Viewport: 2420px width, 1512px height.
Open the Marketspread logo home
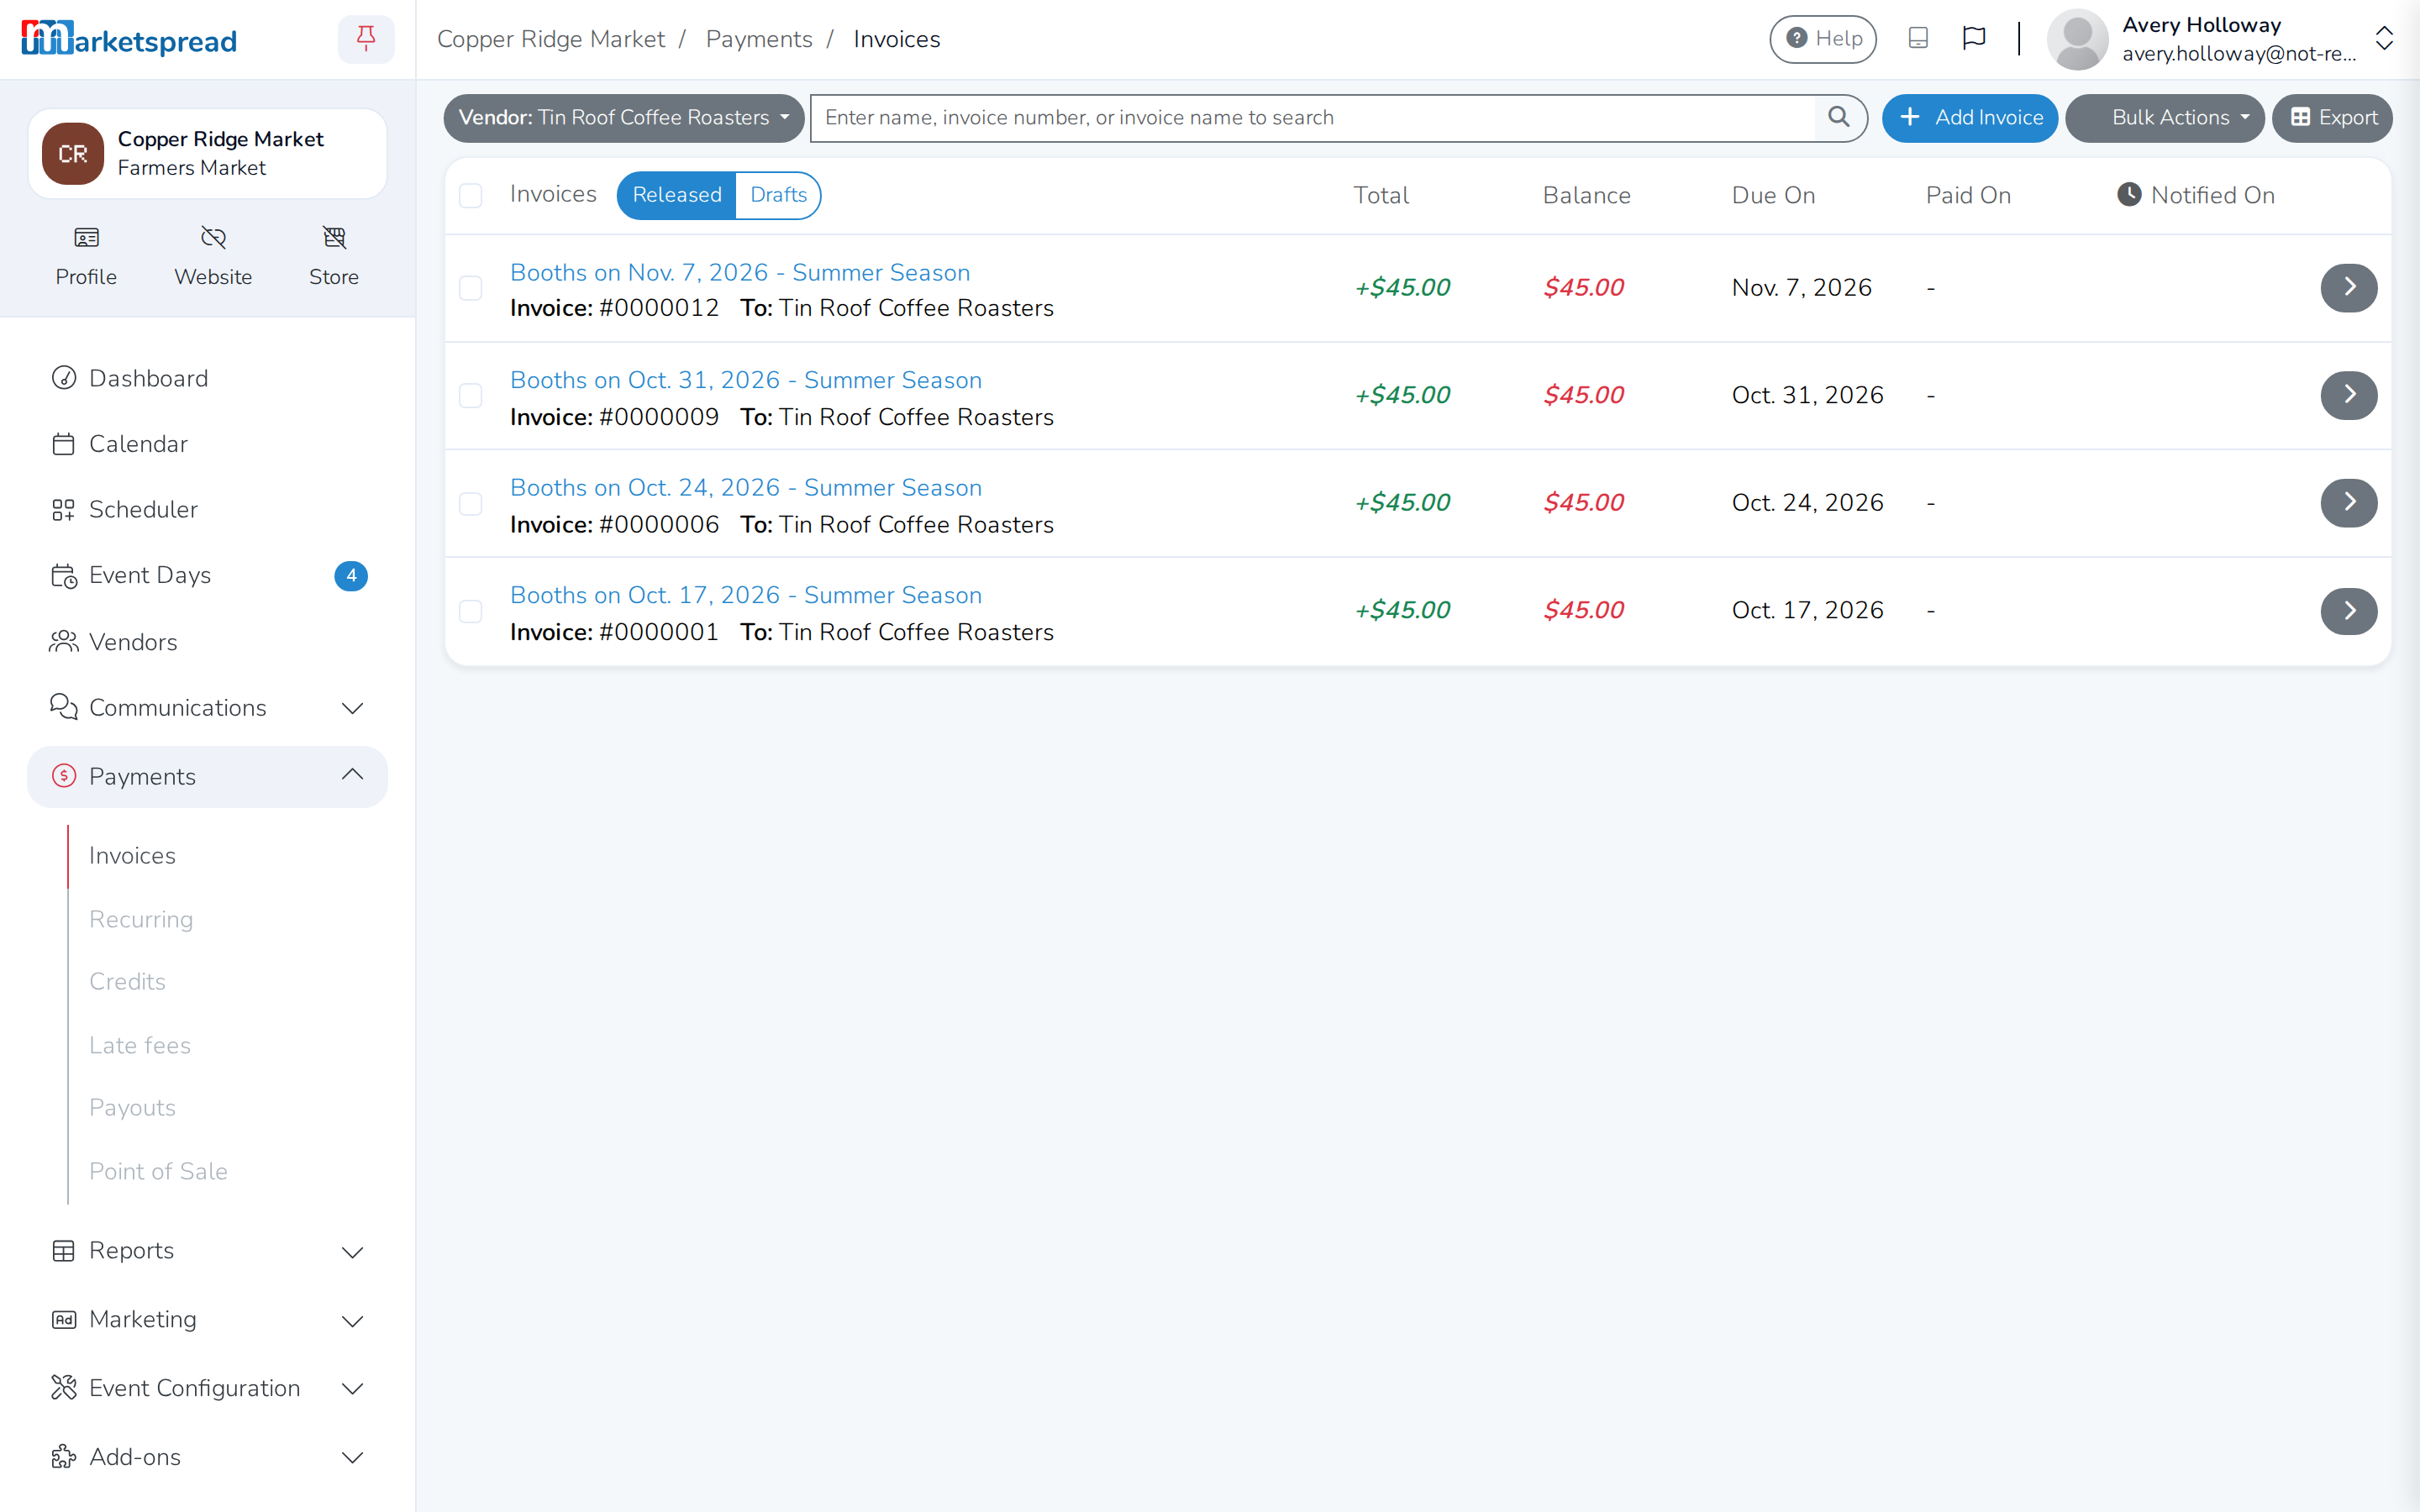click(x=129, y=39)
